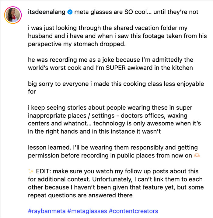Open itsdeenalang's profile picture

click(x=13, y=15)
